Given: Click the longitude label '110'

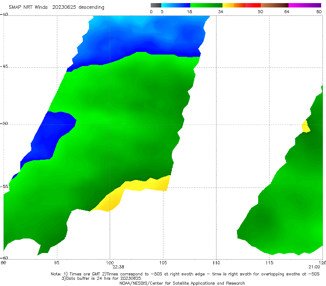Looking at the screenshot, I should 216,263.
